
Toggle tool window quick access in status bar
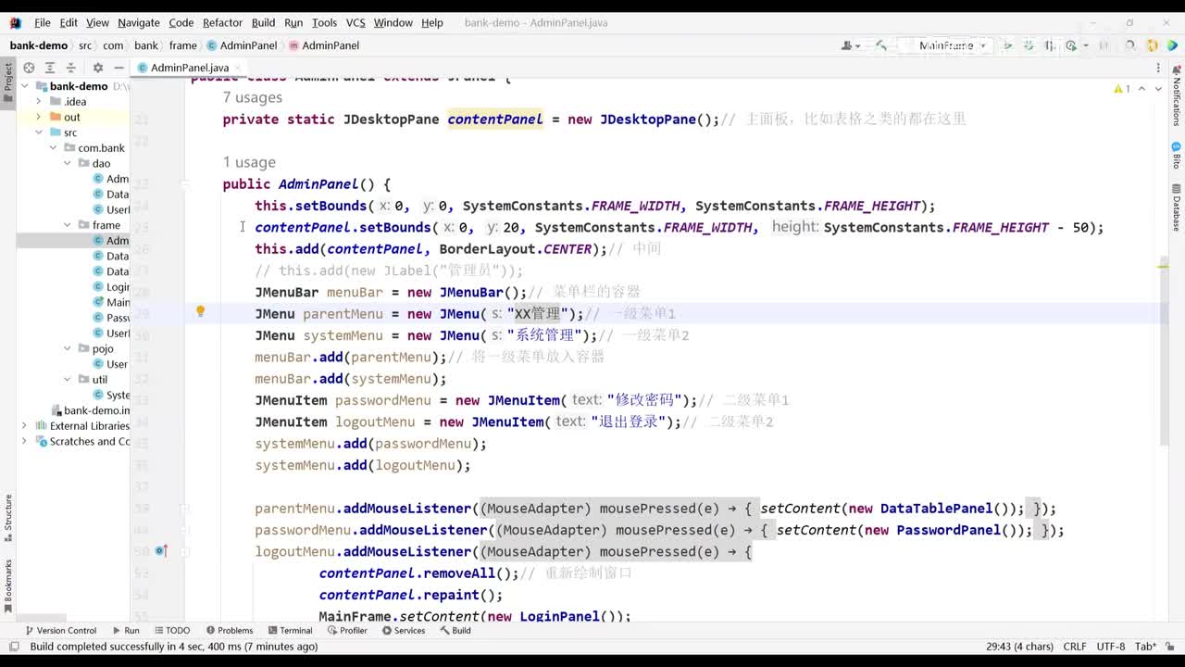[14, 647]
